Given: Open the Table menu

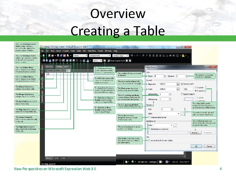Looking at the screenshot, I should tap(79, 51).
